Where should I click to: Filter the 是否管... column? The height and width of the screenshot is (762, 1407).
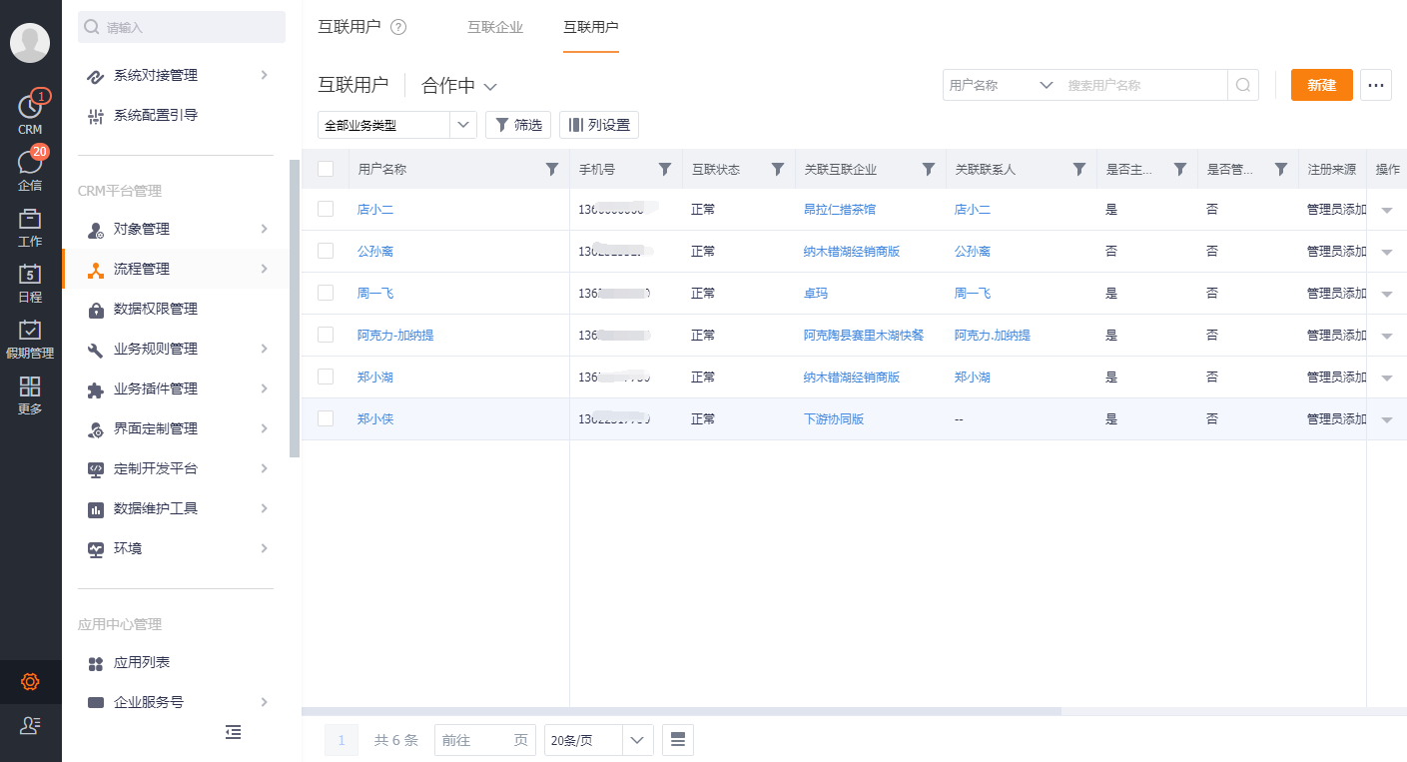(1281, 170)
